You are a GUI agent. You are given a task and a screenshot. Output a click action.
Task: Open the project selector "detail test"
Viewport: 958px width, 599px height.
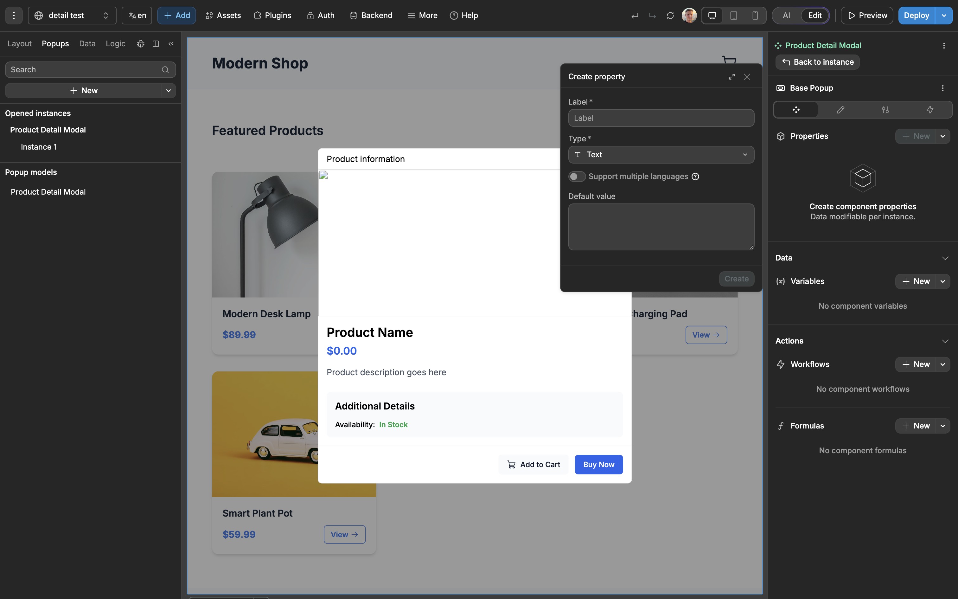tap(72, 16)
